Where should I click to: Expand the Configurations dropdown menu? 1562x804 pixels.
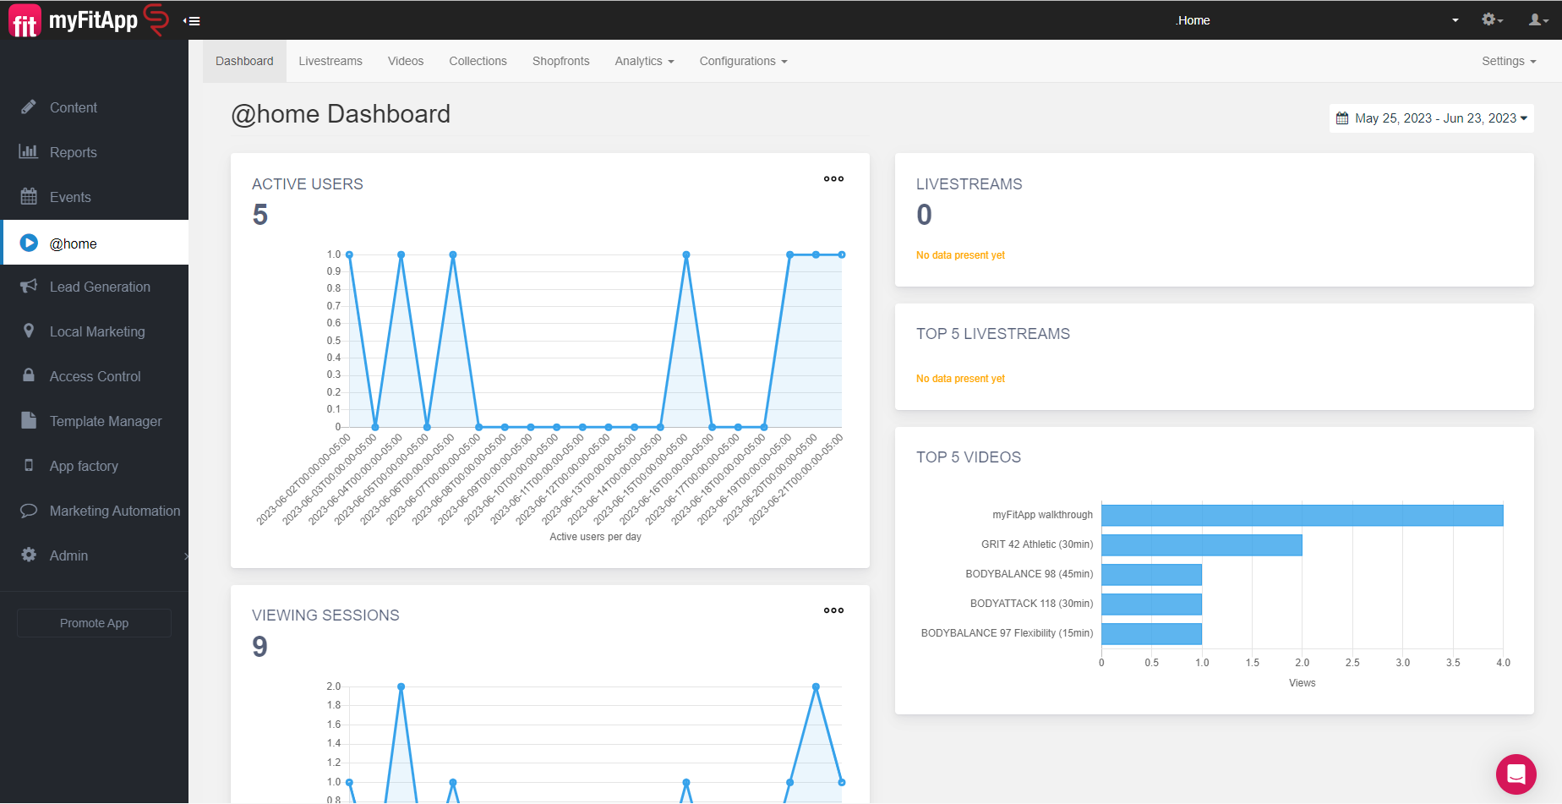[744, 61]
